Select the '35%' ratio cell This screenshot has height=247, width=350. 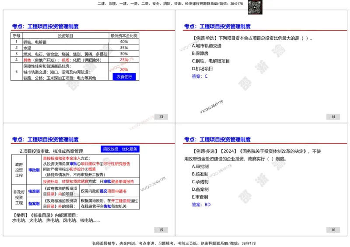point(124,48)
